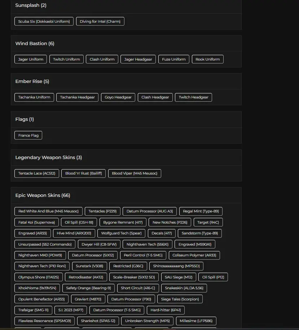Click Opulent Benefactor (AR33) tag

click(x=41, y=299)
